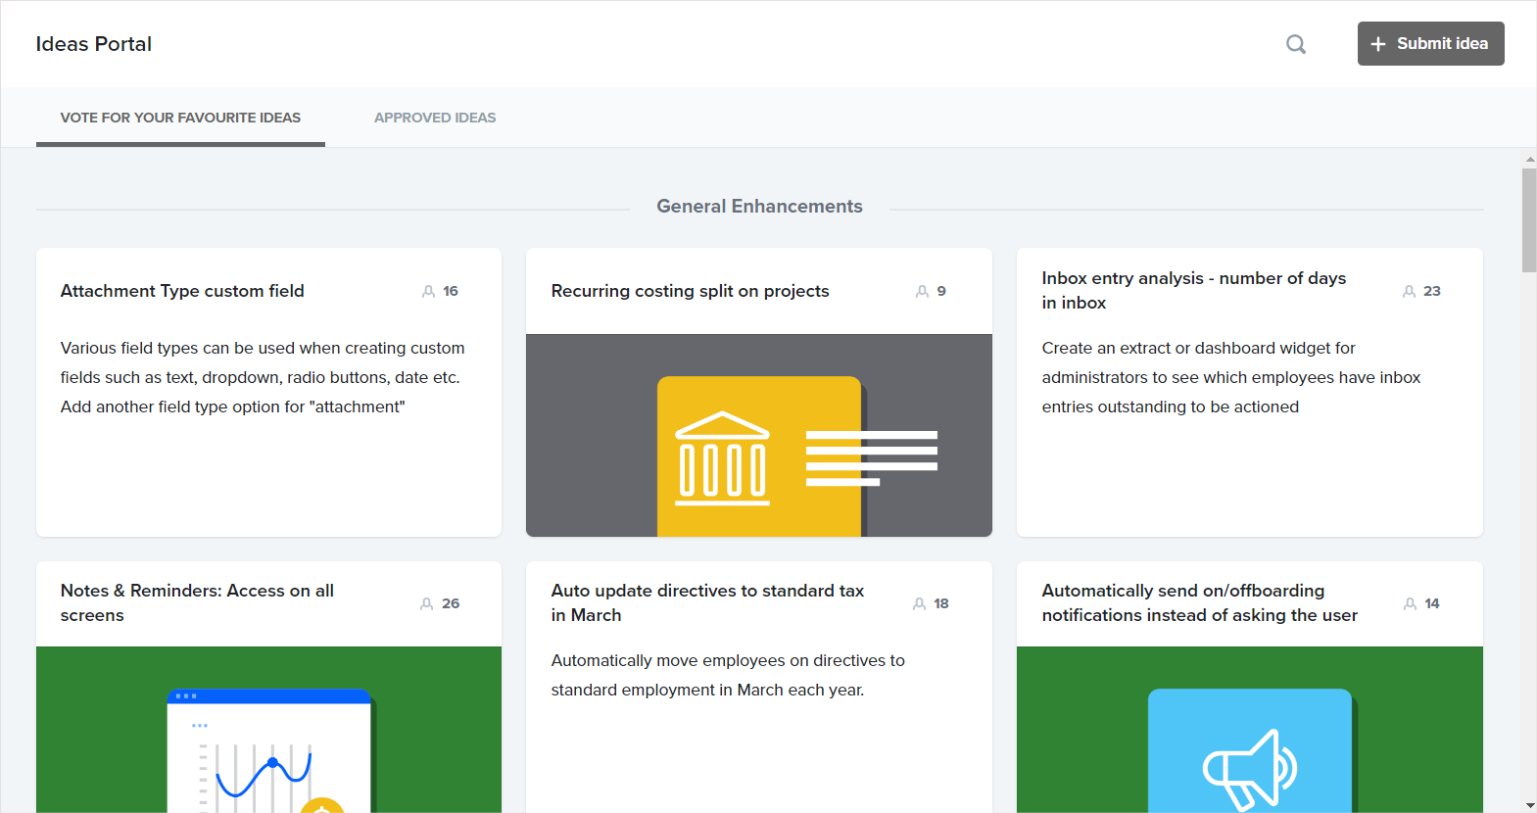Click vote icon on Attachment Type custom field
Image resolution: width=1537 pixels, height=813 pixels.
(428, 292)
